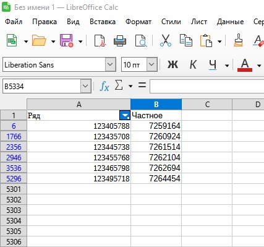This screenshot has height=247, width=264.
Task: Open the font color palette arrow
Action: [259, 66]
